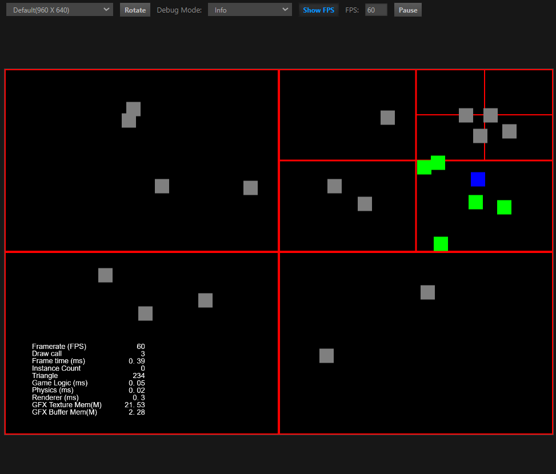Click the Draw call value 3

pyautogui.click(x=142, y=354)
